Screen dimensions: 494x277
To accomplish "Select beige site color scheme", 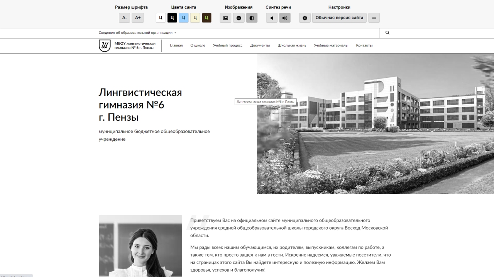I will coord(195,18).
